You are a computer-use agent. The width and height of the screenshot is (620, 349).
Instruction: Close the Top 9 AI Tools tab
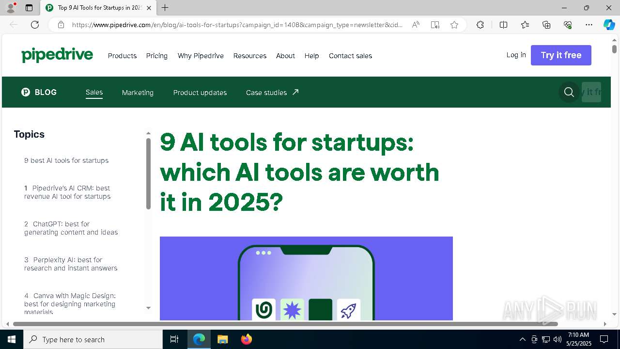149,8
